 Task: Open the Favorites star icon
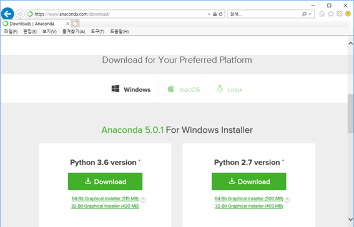click(x=331, y=14)
